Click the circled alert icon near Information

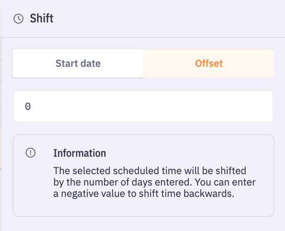31,153
